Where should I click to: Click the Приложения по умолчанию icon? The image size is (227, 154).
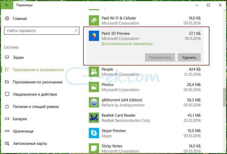pos(7,82)
